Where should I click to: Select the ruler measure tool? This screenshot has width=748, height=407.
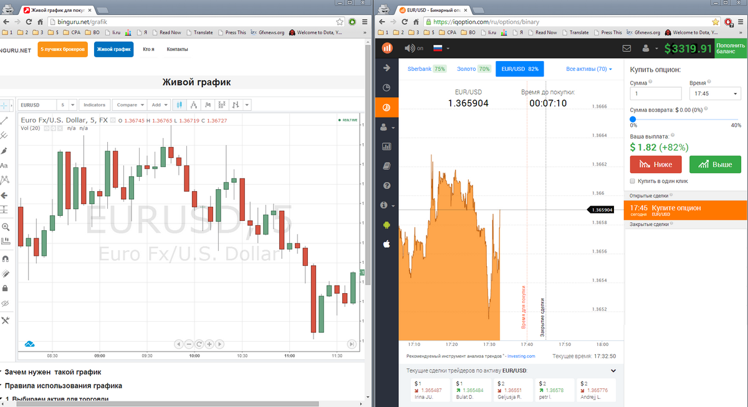[5, 241]
